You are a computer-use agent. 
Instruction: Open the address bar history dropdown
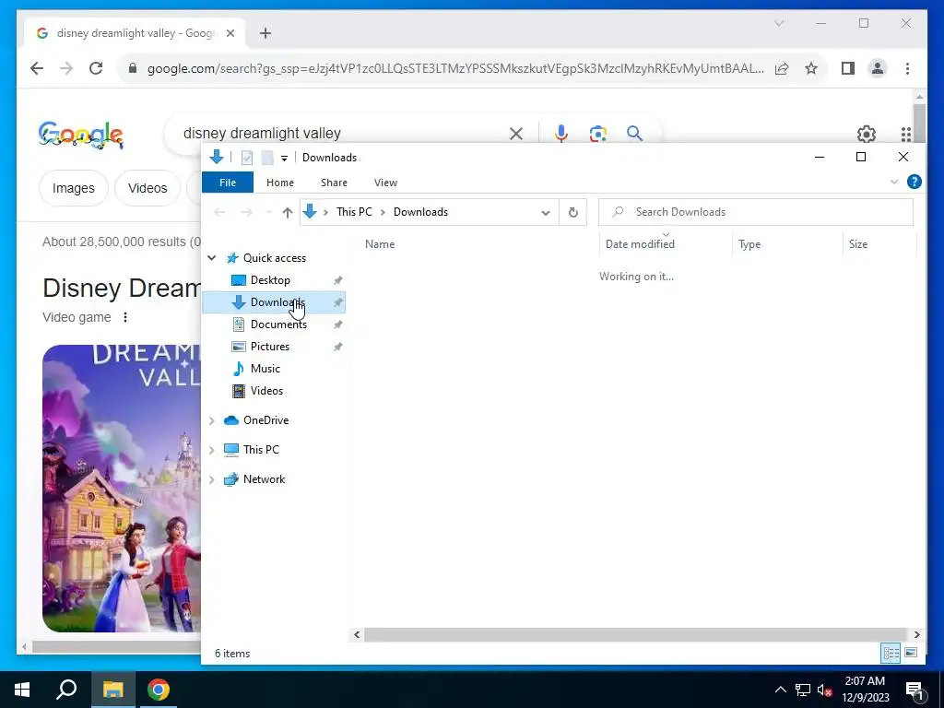(546, 213)
